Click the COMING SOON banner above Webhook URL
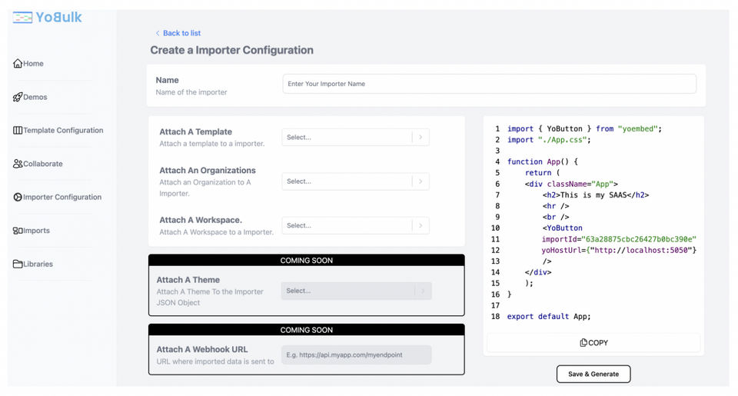This screenshot has width=738, height=396. [307, 330]
